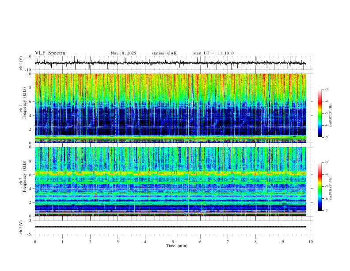Click the 'start UT = 11:10:0' text

(213, 53)
